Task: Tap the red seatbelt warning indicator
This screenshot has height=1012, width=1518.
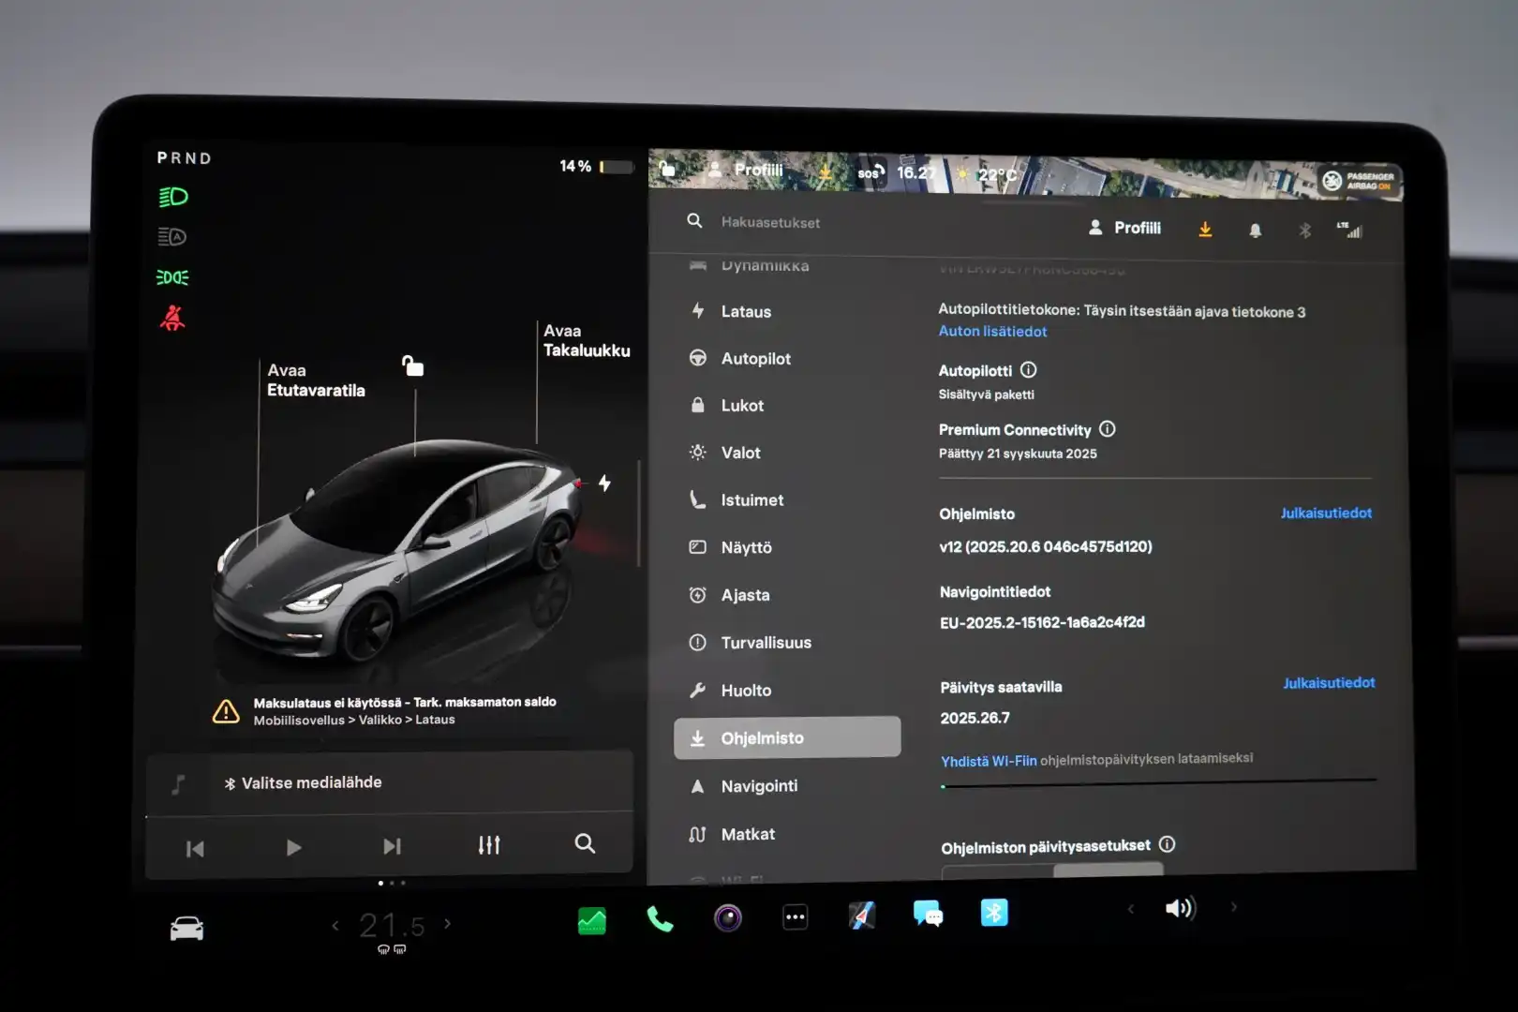Action: coord(172,319)
